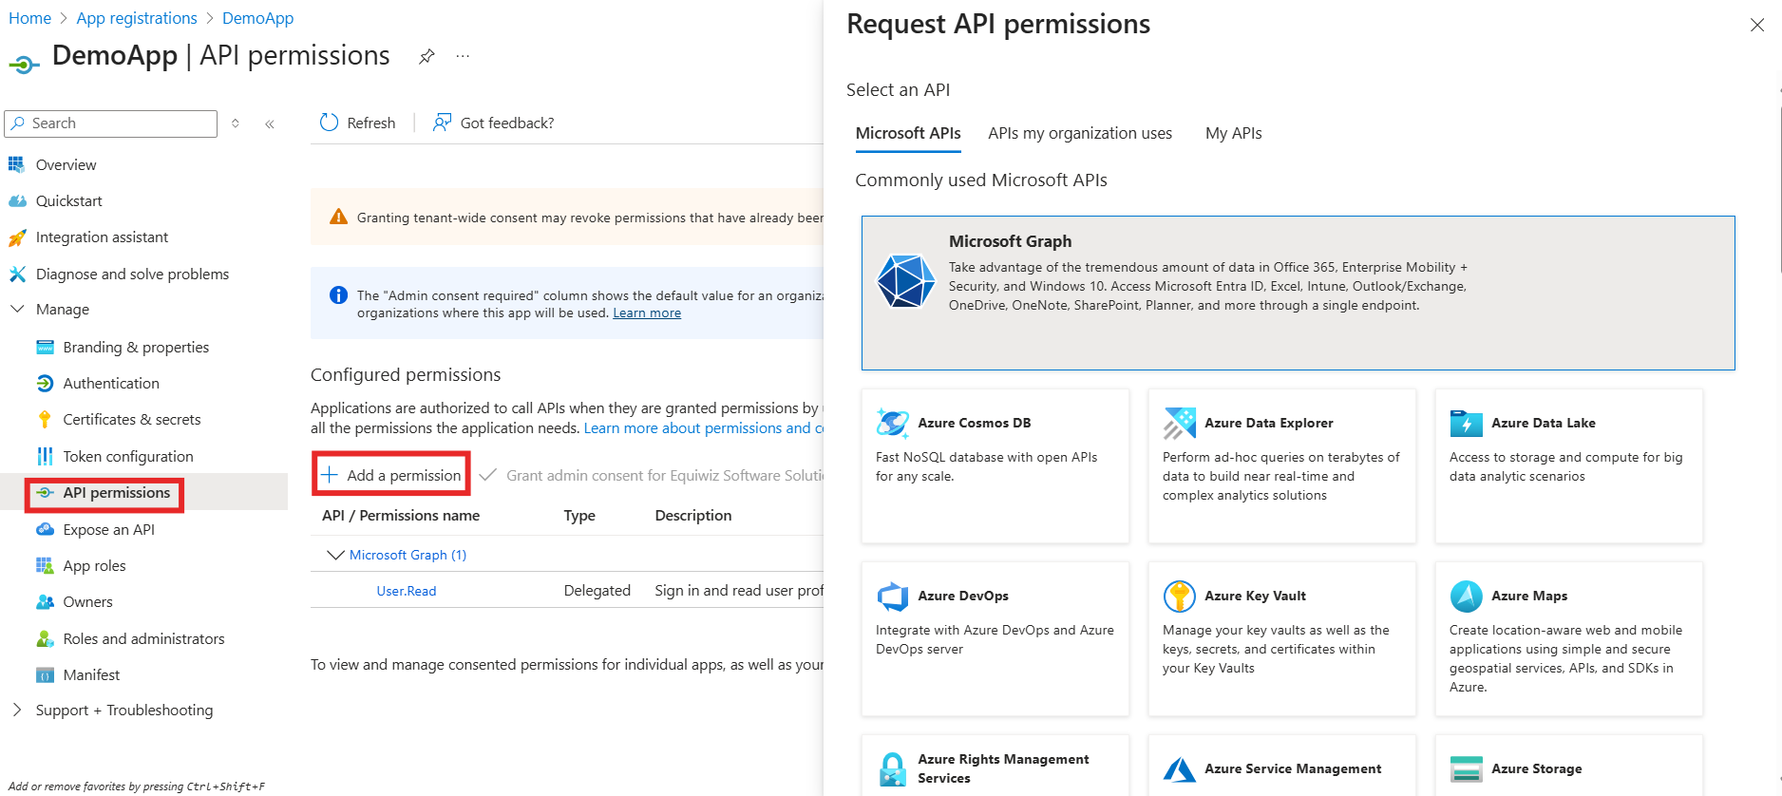
Task: Open Learn more about permissions and consent link
Action: click(x=704, y=428)
